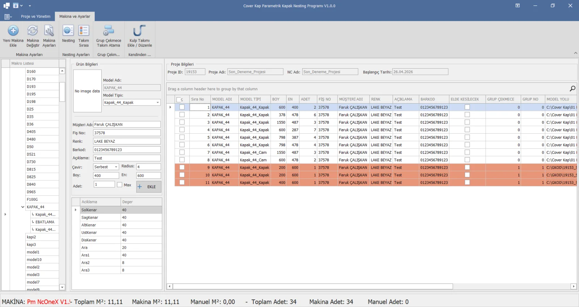Enable the Max checkbox next to Adet
This screenshot has width=579, height=307.
(x=120, y=185)
